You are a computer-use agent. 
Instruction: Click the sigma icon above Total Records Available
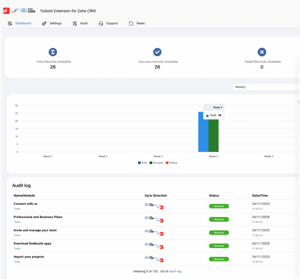point(53,52)
